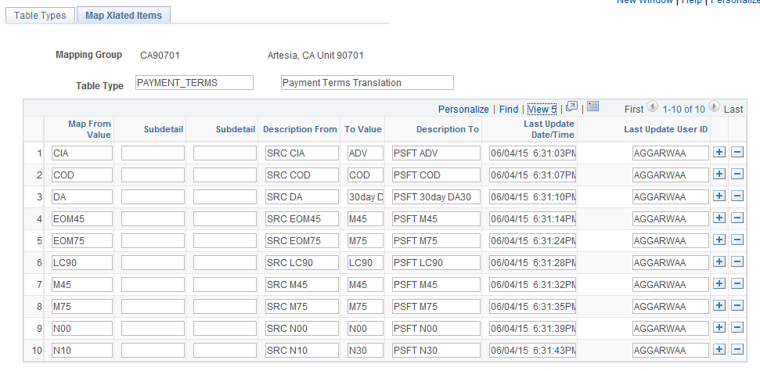This screenshot has height=371, width=760.
Task: Click the Description To field PSFT LC90
Action: click(x=436, y=263)
